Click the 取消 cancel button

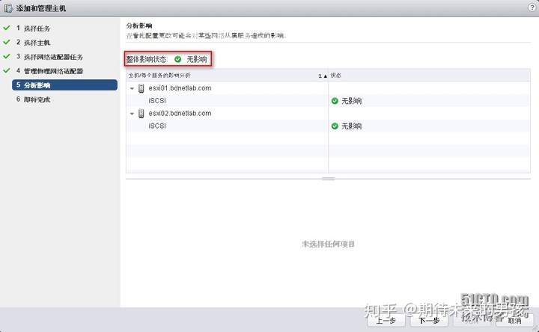click(x=514, y=320)
